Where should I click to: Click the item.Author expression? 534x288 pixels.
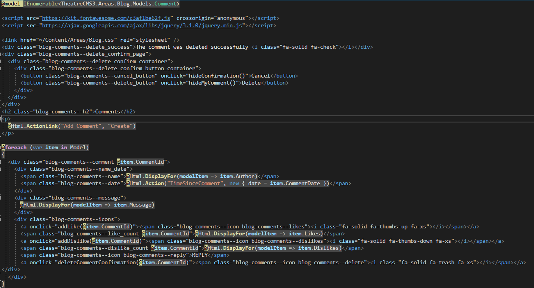237,176
